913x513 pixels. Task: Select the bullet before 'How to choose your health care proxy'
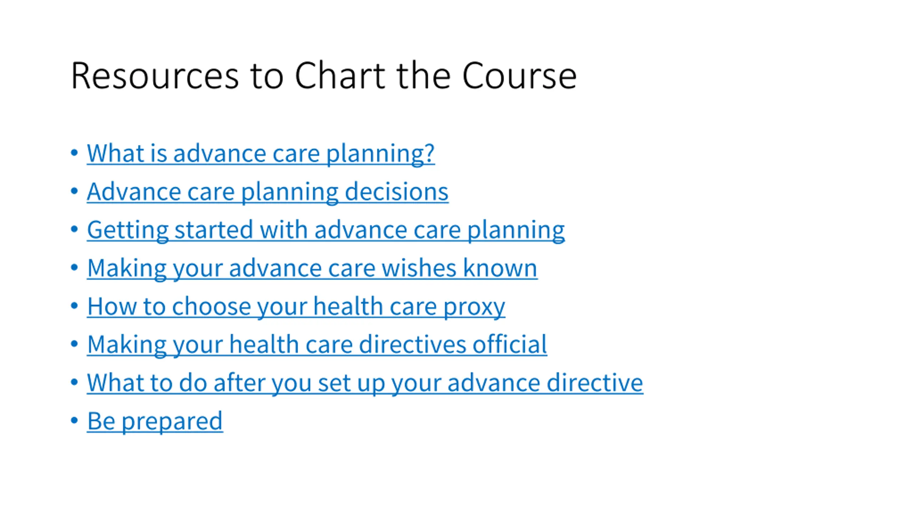(x=74, y=306)
